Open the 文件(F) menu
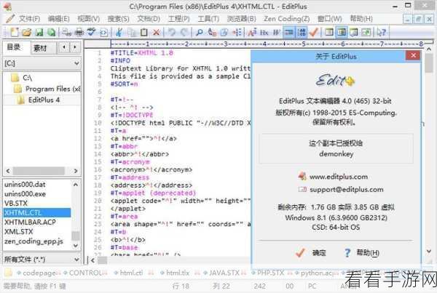 (29, 19)
